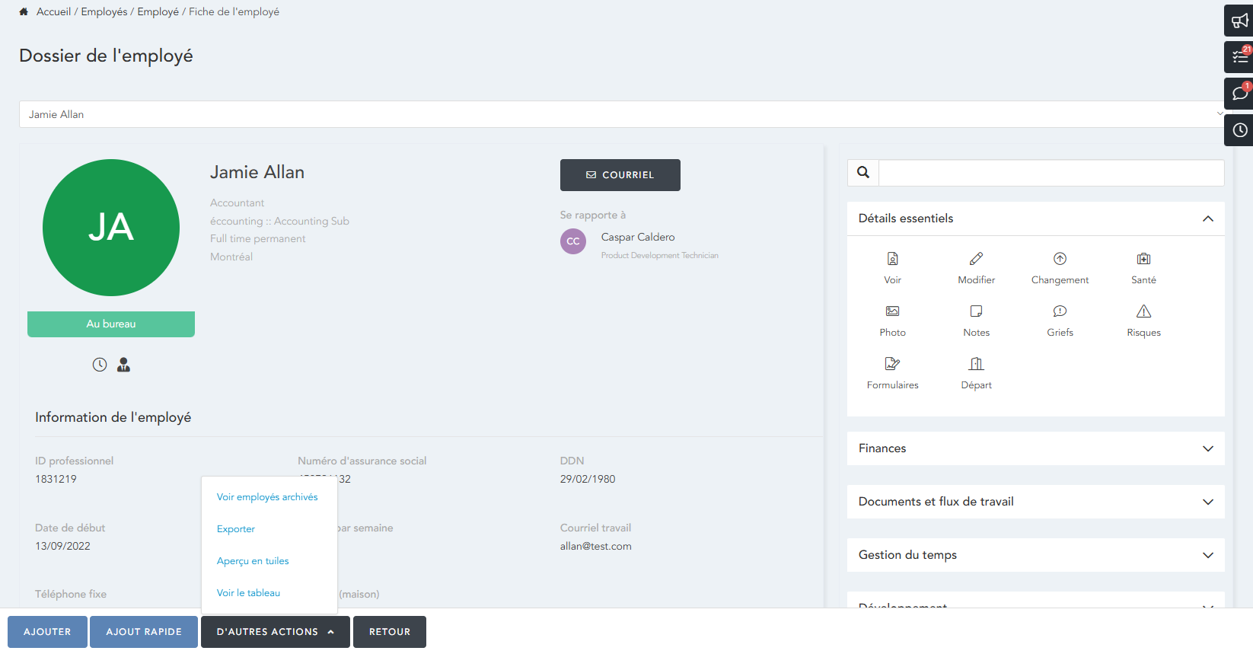The width and height of the screenshot is (1253, 654).
Task: Click the clock icon under Au bureau
Action: pos(100,365)
